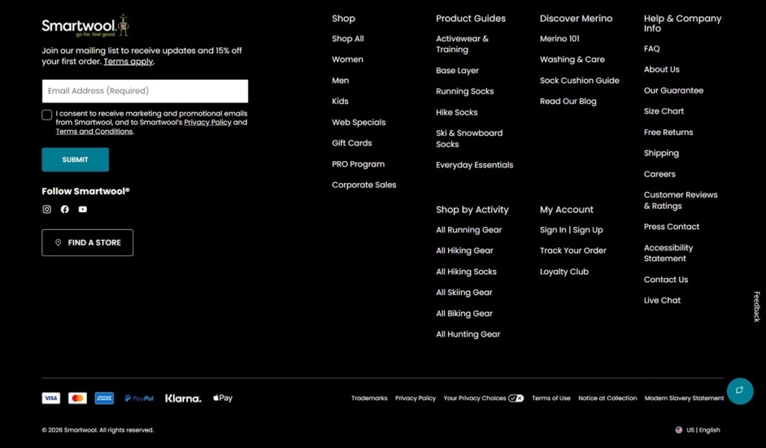
Task: Open Smartwool's Facebook page icon
Action: [64, 209]
